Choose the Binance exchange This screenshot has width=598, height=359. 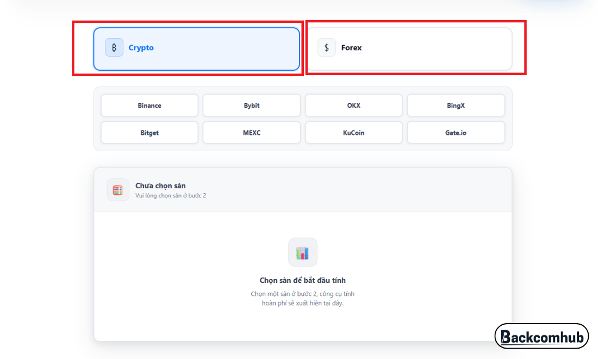click(x=149, y=106)
